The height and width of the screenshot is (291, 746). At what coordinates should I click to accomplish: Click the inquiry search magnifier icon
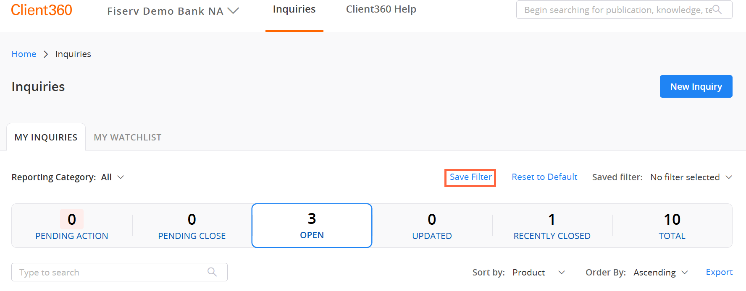[x=212, y=272]
